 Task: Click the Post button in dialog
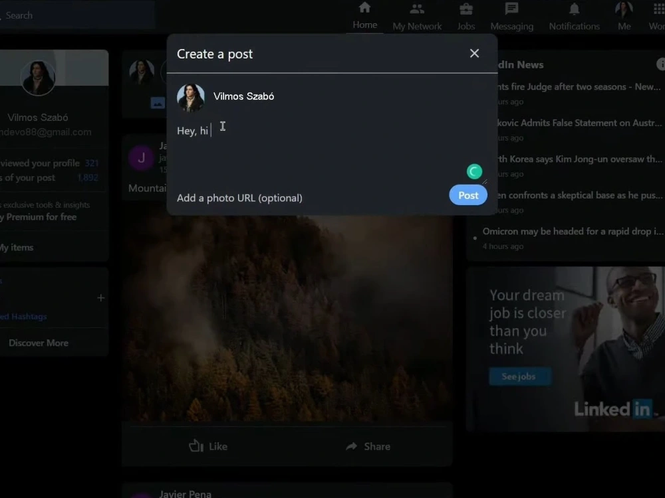click(467, 195)
